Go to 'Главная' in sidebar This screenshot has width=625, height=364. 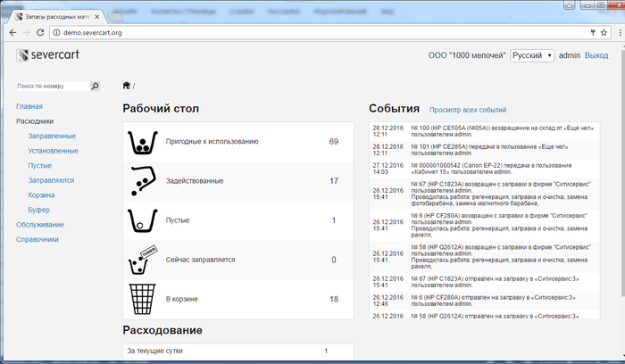coord(29,106)
